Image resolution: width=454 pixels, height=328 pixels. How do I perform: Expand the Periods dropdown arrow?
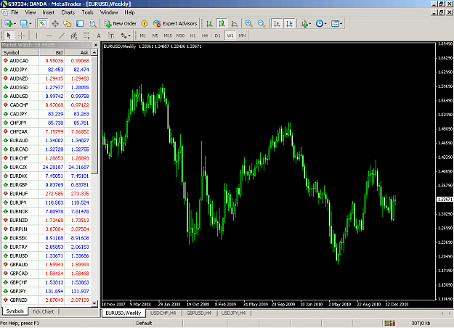(325, 24)
